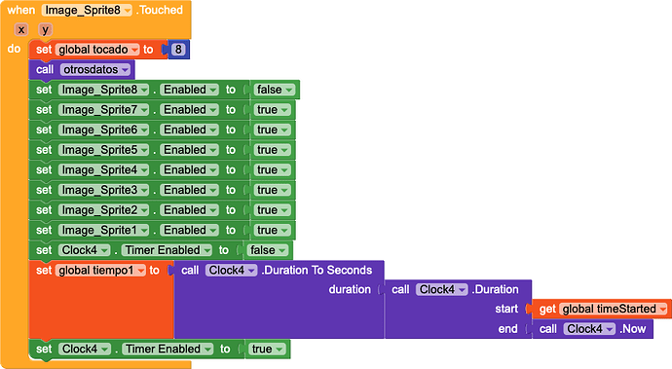Open the Clock4 dropdown in the Duration call

click(442, 290)
